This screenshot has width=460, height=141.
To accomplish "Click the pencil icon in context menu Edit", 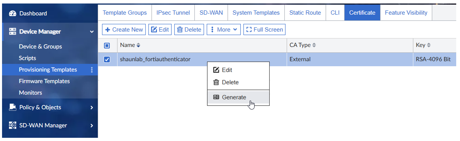I will (216, 70).
